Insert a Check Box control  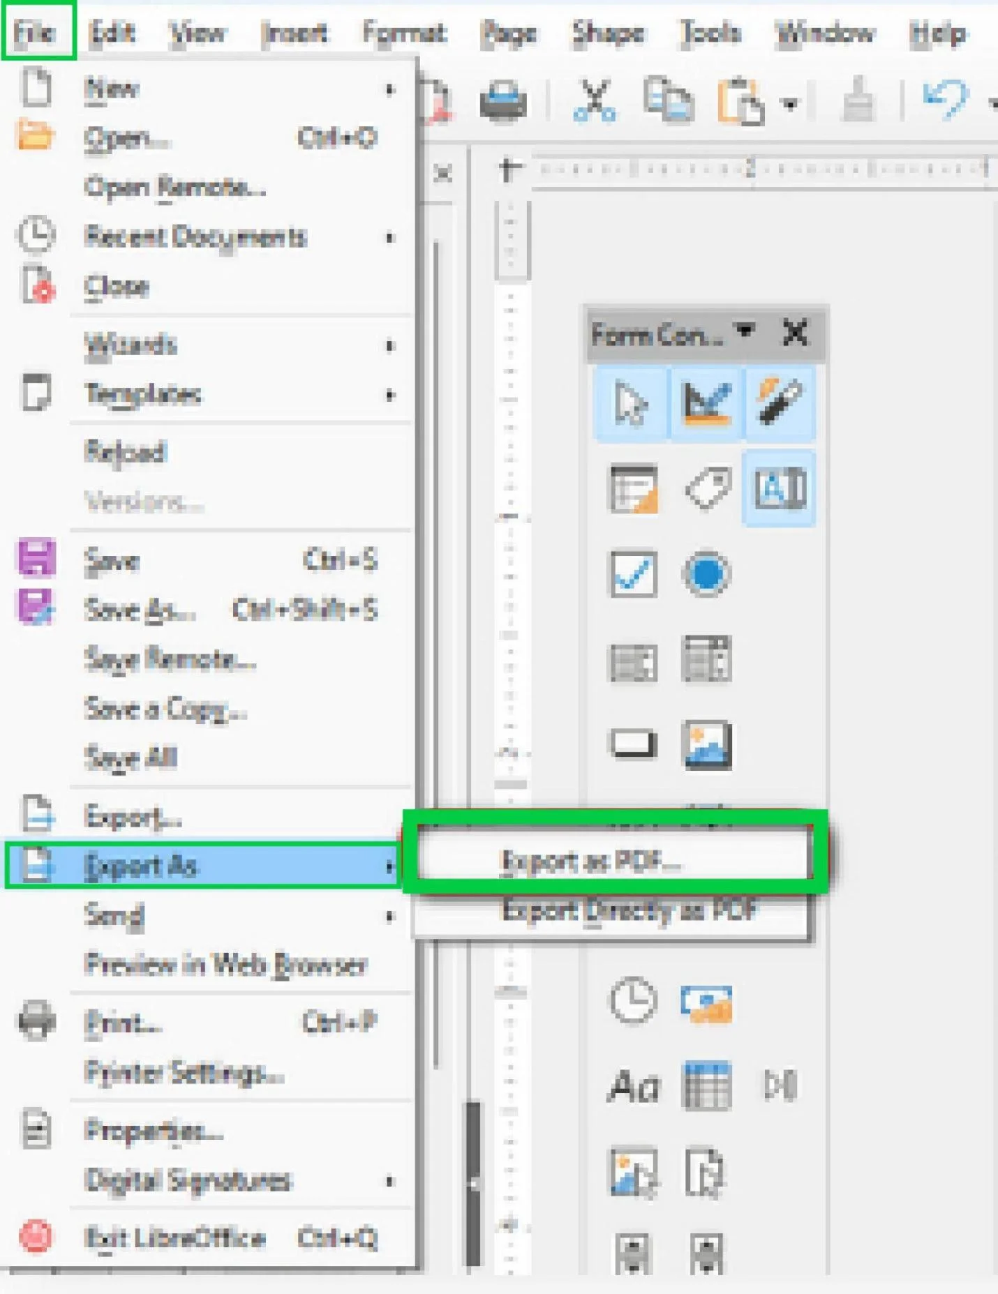tap(633, 574)
